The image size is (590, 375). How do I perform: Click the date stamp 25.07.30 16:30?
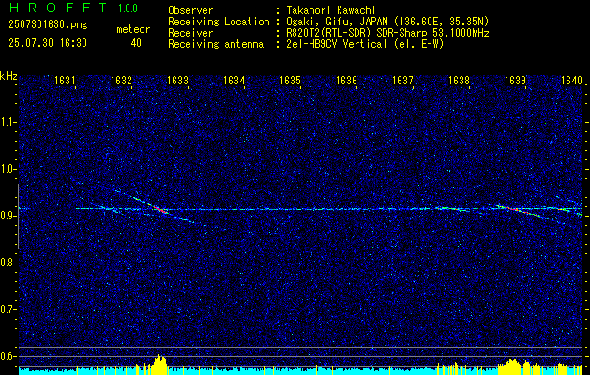(x=48, y=43)
